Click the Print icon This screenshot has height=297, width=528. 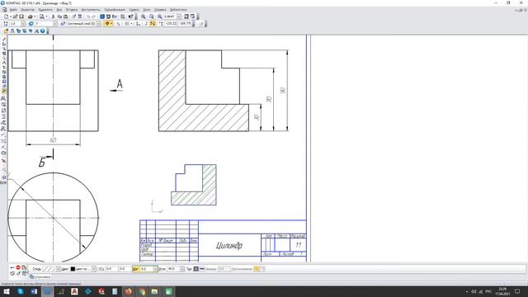pyautogui.click(x=31, y=16)
